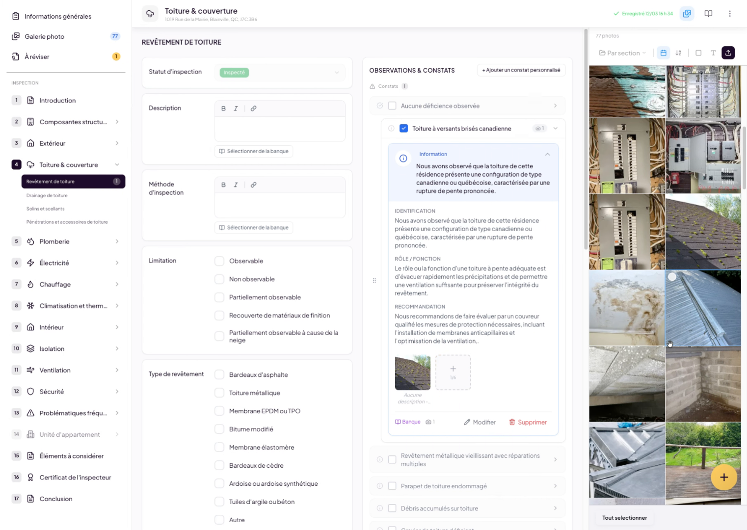Toggle the photo gallery panel icon in header
Image resolution: width=747 pixels, height=530 pixels.
click(x=687, y=14)
